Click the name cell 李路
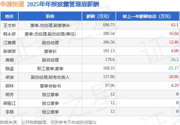180x125 pixels. 10,112
